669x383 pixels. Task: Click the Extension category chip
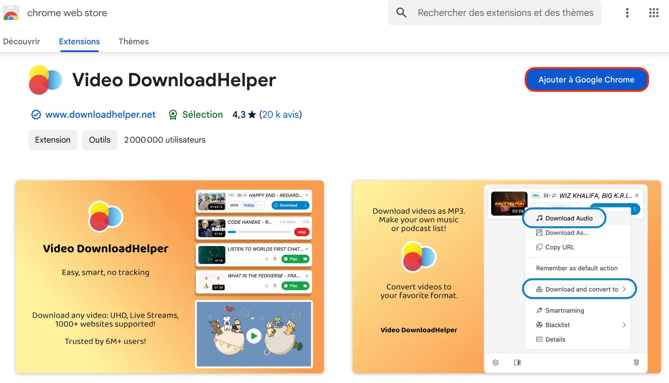point(53,140)
